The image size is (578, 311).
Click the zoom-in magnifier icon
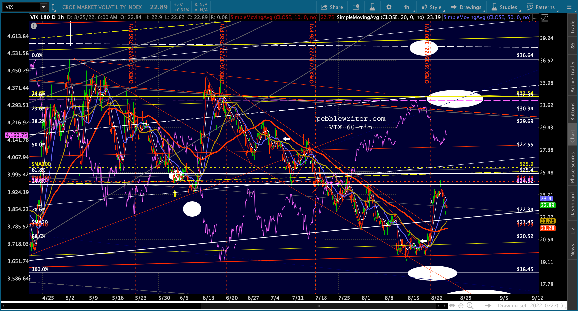tap(470, 306)
